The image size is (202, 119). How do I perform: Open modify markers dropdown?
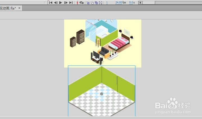[101, 3]
